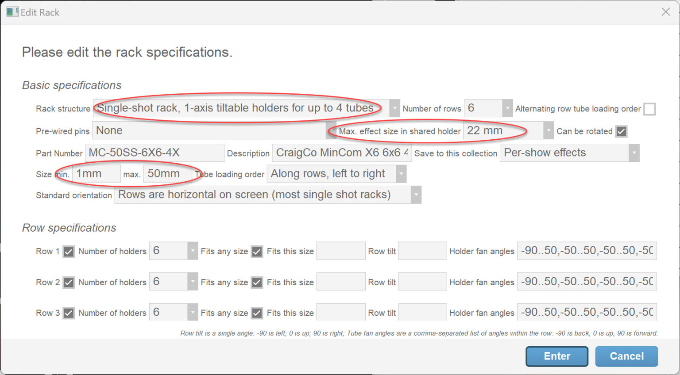The width and height of the screenshot is (680, 375).
Task: Close the Edit Rack dialog
Action: tap(665, 12)
